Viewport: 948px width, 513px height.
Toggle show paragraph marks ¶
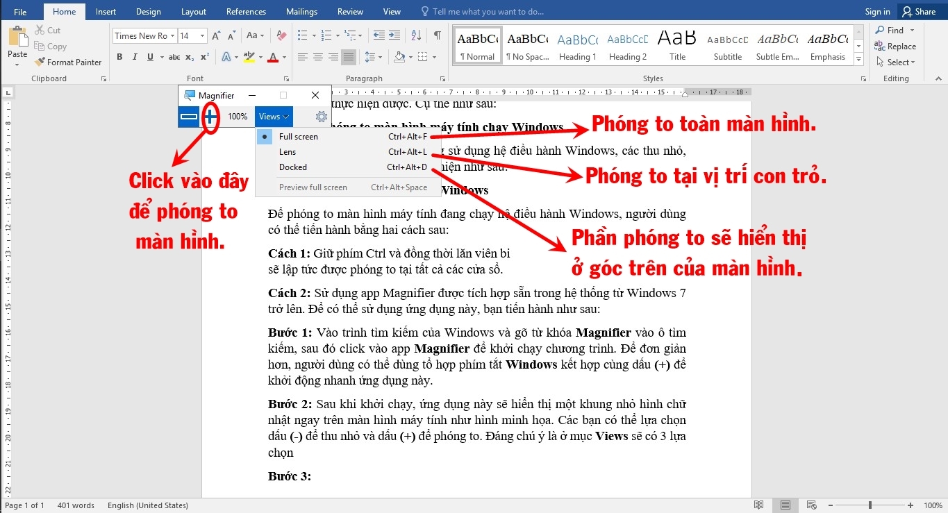437,35
